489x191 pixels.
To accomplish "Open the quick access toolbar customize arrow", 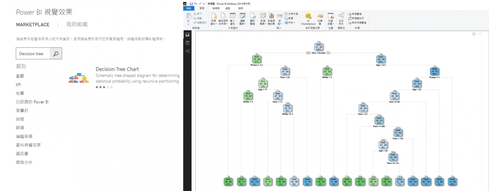I will point(204,4).
